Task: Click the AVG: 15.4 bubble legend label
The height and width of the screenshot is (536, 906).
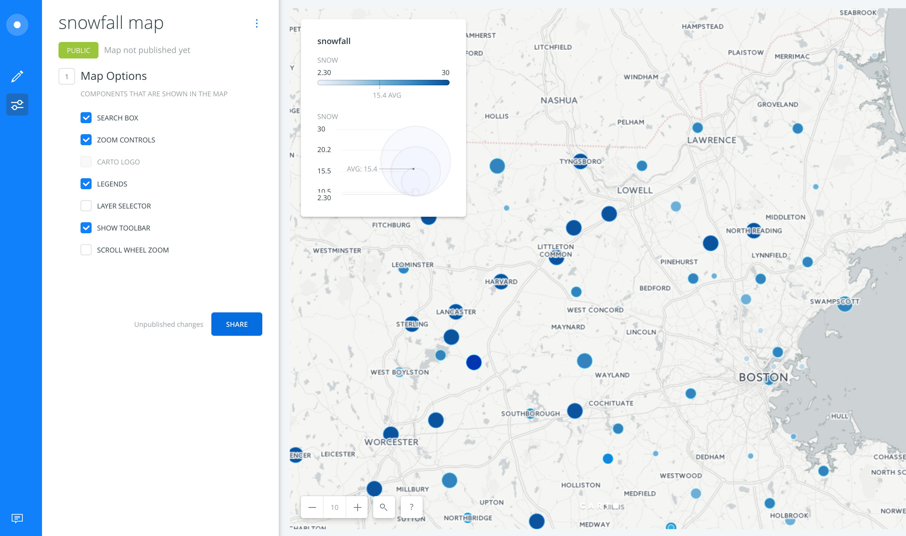Action: (362, 169)
